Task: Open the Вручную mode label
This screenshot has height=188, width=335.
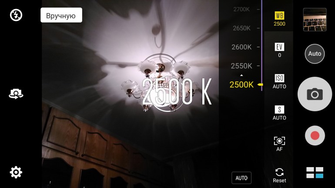Action: (61, 15)
